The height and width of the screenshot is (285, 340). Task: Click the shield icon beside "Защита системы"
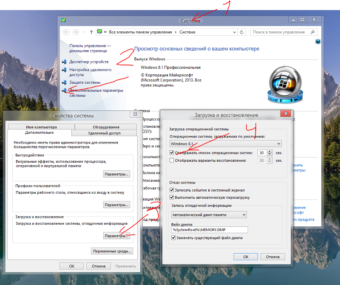[x=64, y=82]
